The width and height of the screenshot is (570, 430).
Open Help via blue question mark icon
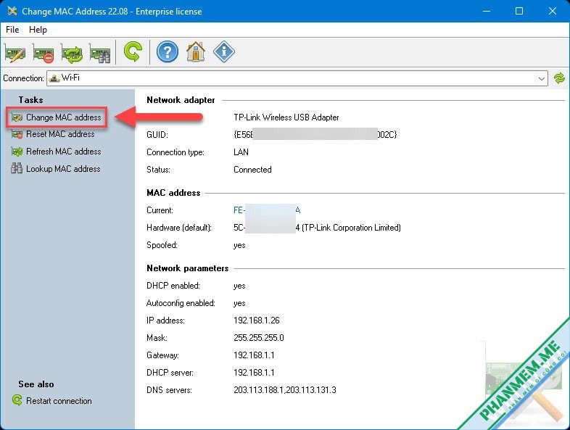tap(168, 52)
